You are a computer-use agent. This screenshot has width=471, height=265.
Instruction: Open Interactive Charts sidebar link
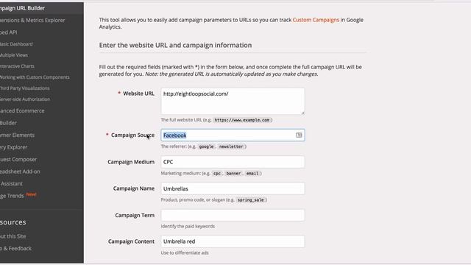[x=17, y=66]
